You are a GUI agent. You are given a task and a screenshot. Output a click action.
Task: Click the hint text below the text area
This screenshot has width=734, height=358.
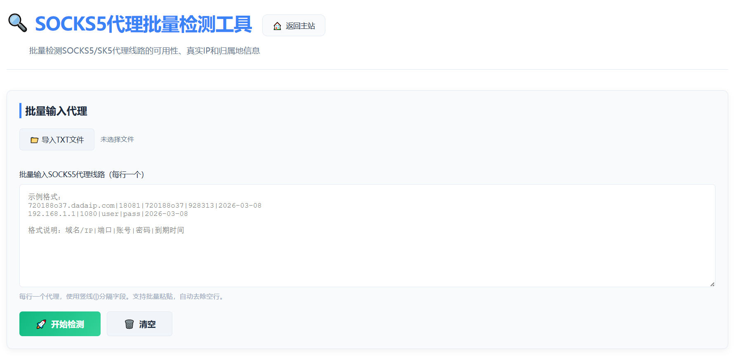click(x=122, y=297)
